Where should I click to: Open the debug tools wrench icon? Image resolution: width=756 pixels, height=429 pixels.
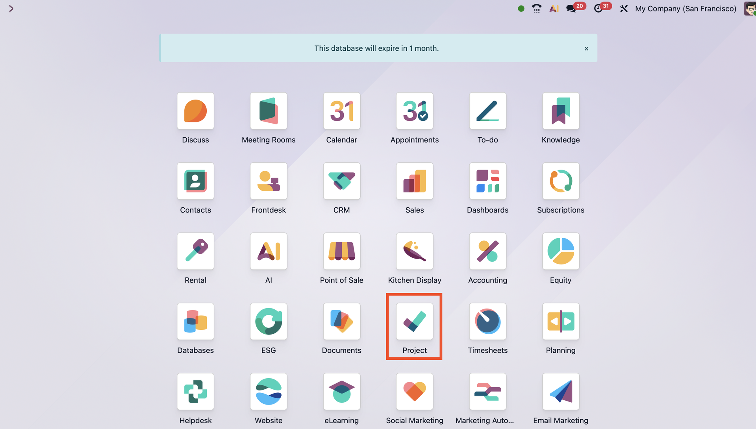click(x=624, y=9)
